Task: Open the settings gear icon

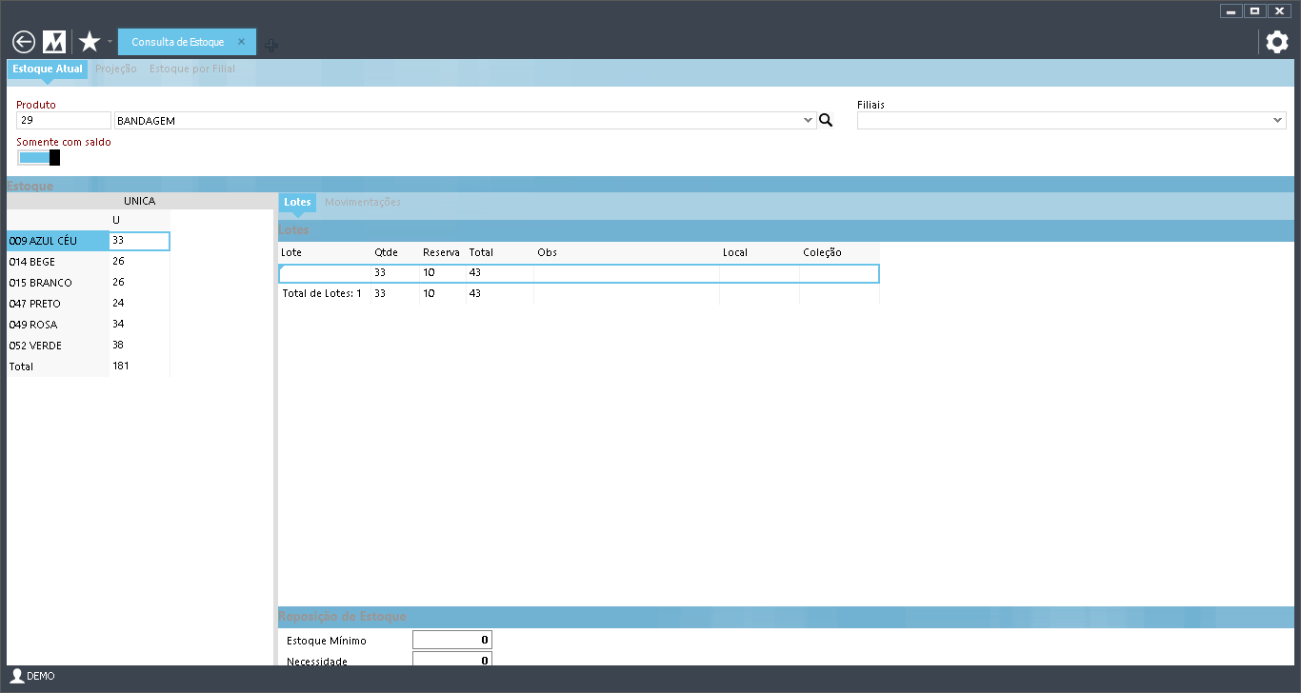Action: pos(1276,42)
